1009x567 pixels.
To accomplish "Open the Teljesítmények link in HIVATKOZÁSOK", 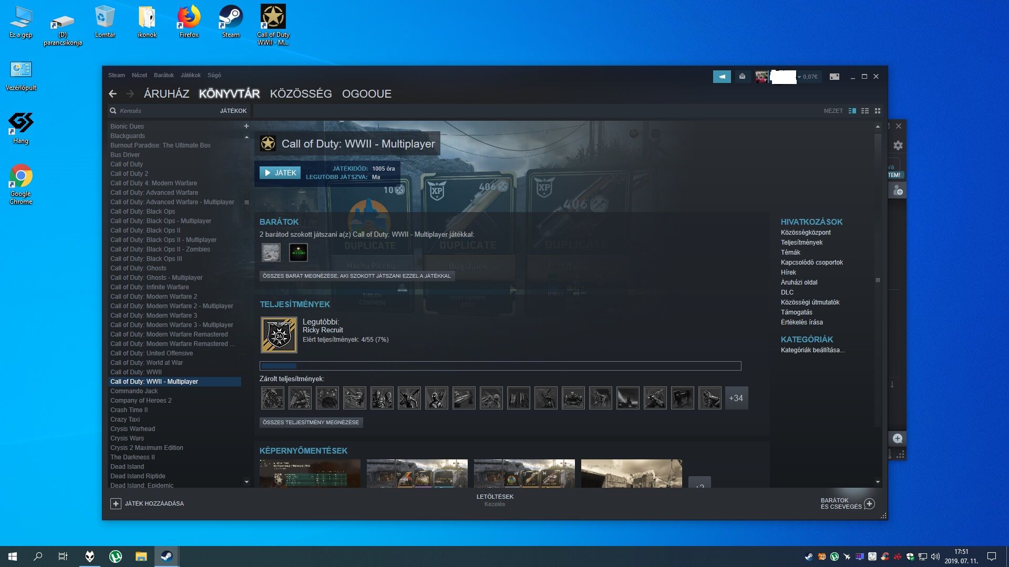I will [x=801, y=243].
